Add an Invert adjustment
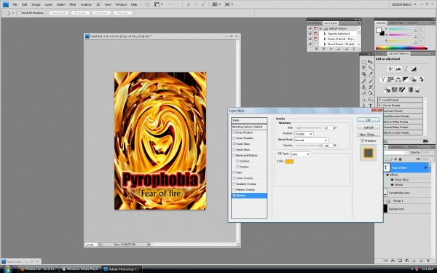The image size is (437, 273). (387, 90)
